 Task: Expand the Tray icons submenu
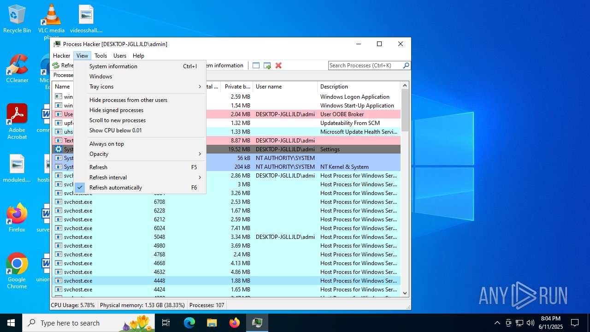coord(140,87)
